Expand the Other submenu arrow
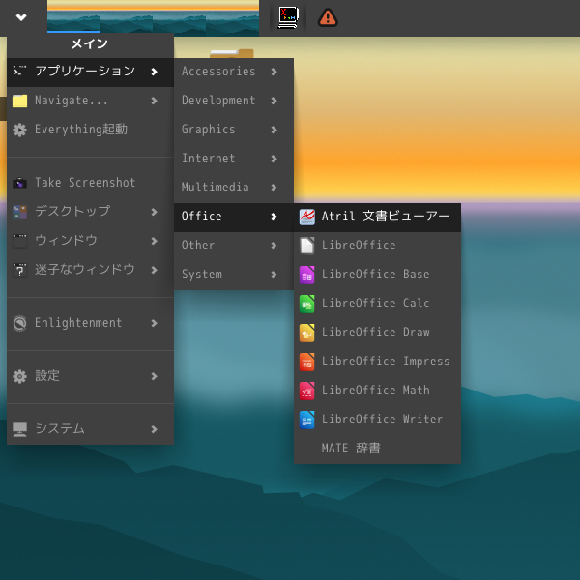This screenshot has width=580, height=580. coord(274,246)
